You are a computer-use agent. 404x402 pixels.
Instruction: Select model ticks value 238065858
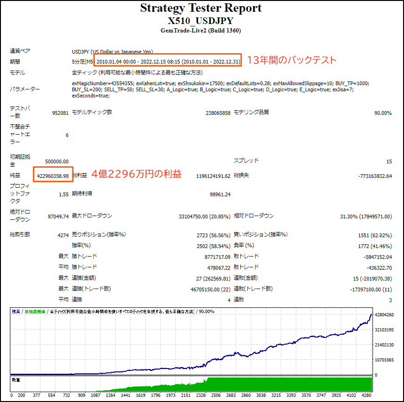(x=218, y=113)
